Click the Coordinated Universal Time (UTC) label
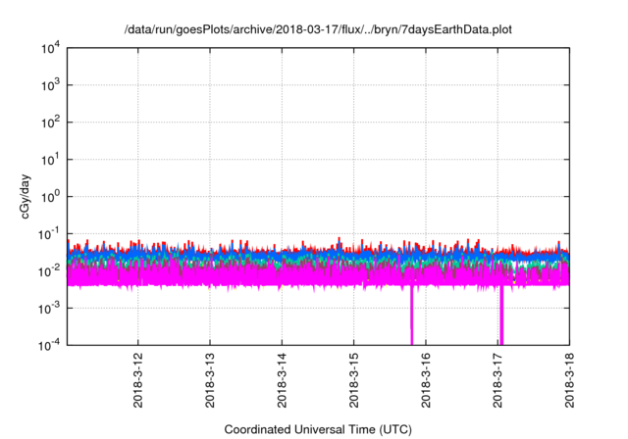 coord(318,429)
